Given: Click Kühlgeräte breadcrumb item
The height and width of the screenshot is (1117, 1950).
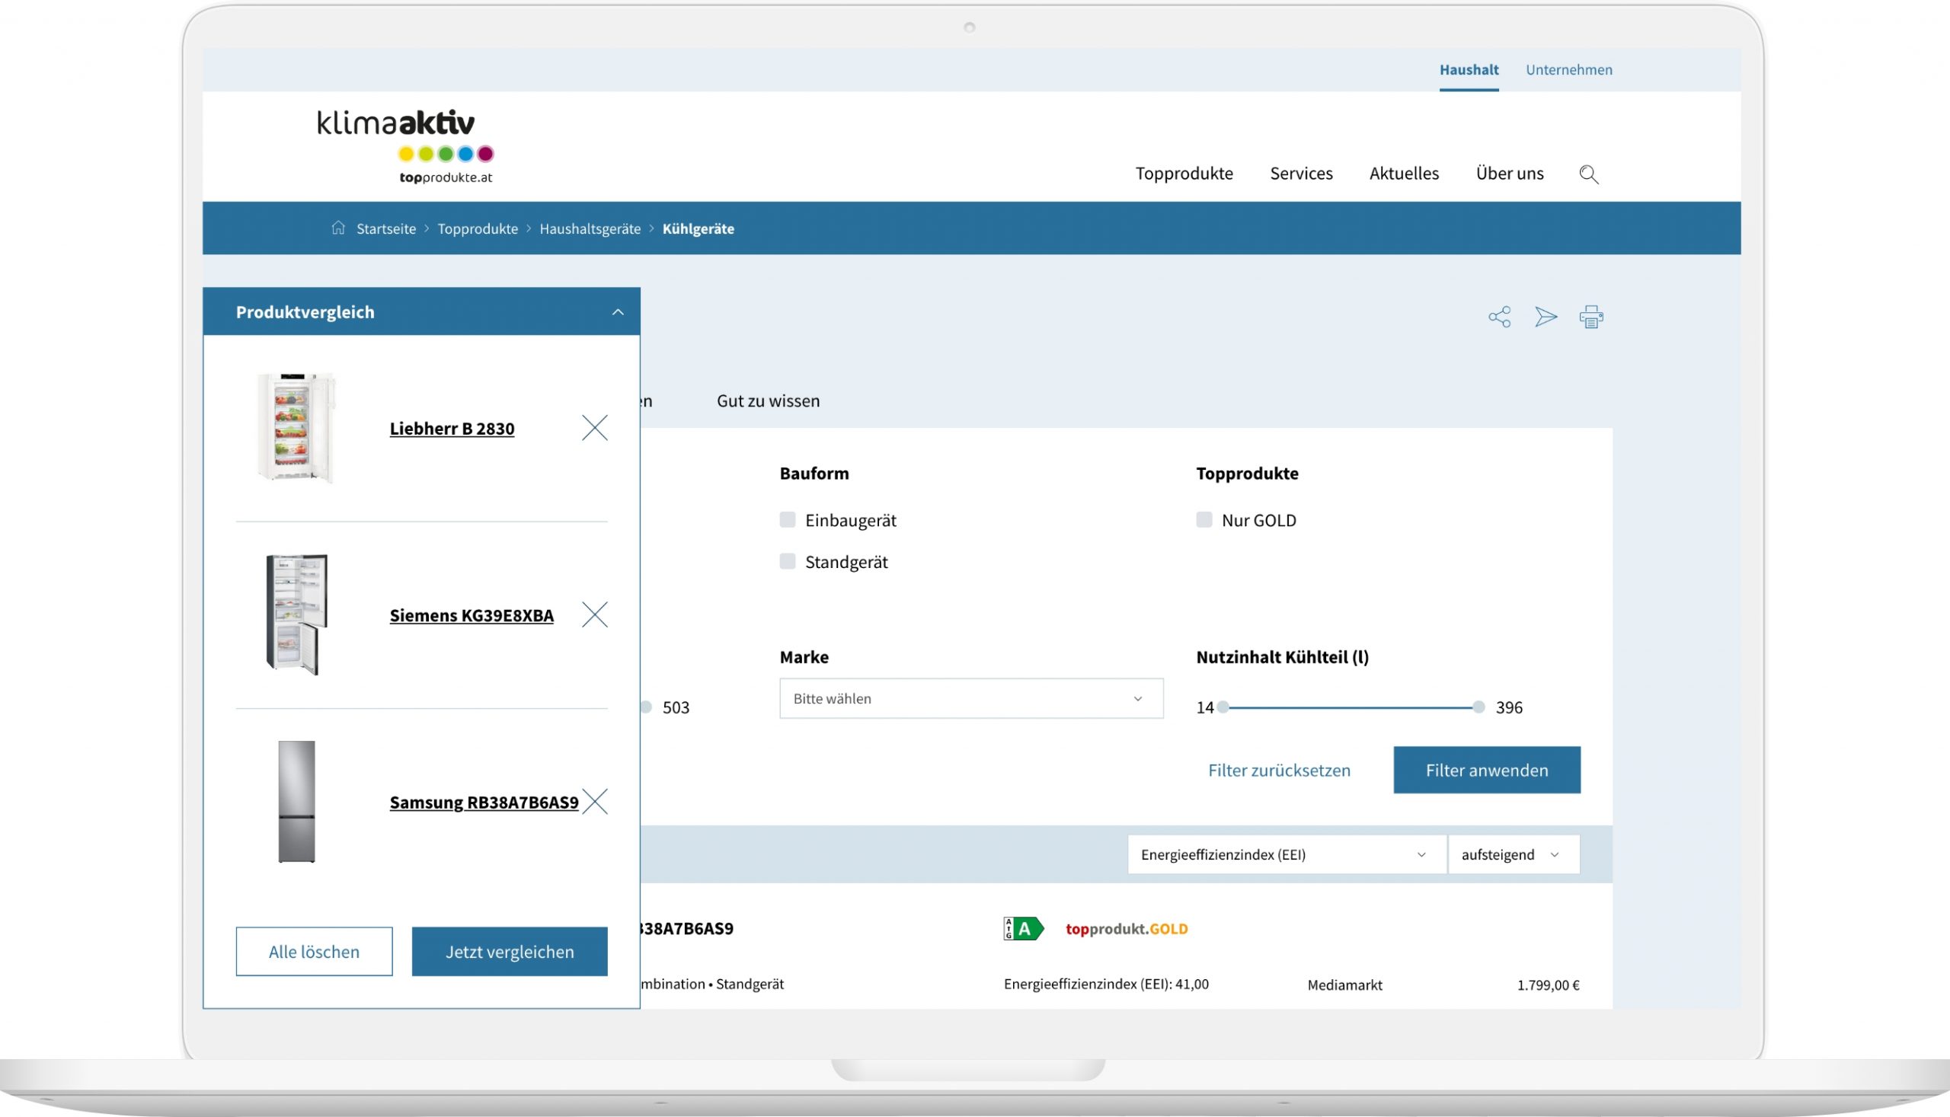Looking at the screenshot, I should coord(698,228).
